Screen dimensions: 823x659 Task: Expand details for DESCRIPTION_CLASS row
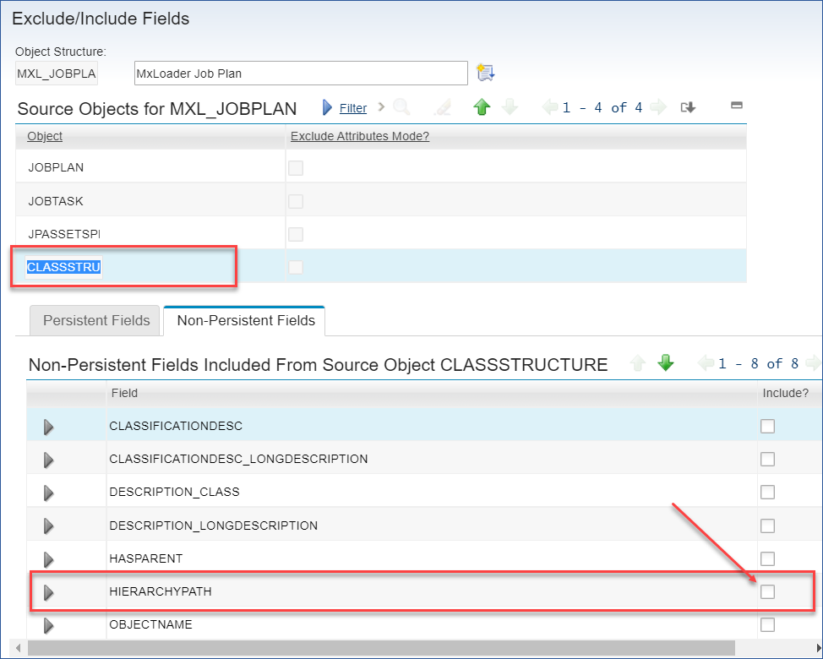[x=49, y=493]
